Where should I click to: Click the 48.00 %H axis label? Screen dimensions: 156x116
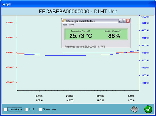pyautogui.click(x=145, y=75)
